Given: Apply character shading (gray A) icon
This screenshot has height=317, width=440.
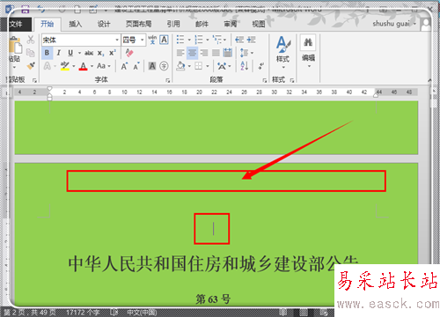Looking at the screenshot, I should click(152, 66).
